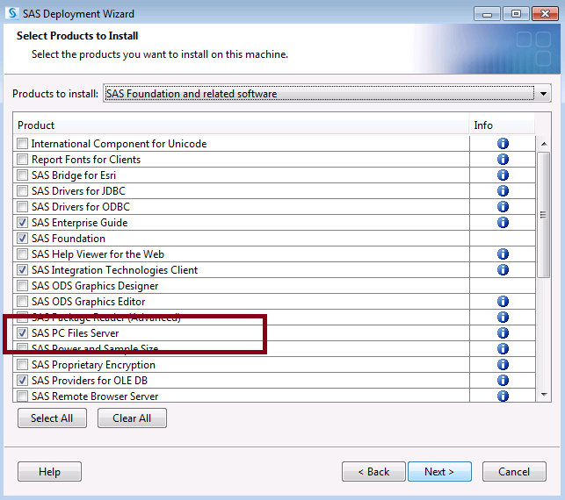Viewport: 565px width, 500px height.
Task: Uncheck SAS Integration Technologies Client
Action: (x=22, y=270)
